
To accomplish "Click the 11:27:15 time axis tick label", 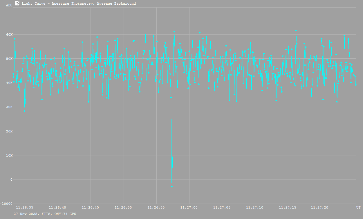I will click(x=288, y=207).
